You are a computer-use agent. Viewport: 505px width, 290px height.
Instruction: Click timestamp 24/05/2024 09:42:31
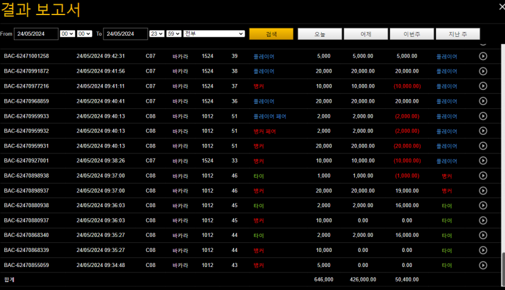[x=100, y=56]
